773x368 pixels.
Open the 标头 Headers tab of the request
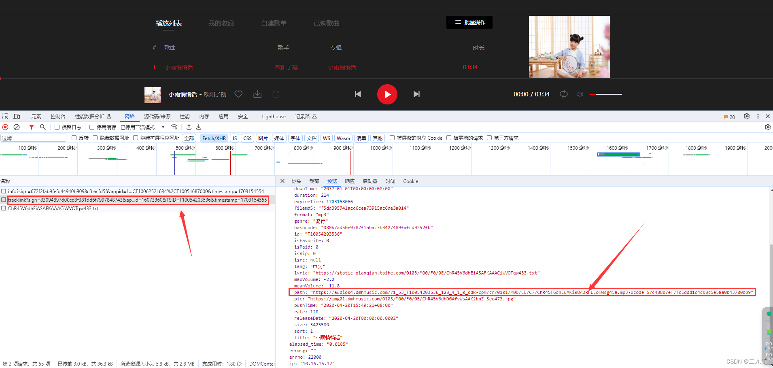coord(296,181)
